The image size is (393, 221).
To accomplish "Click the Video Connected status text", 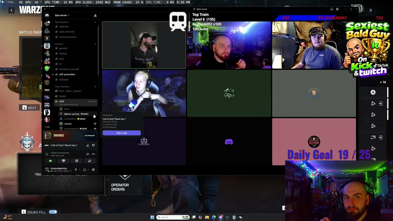I will pyautogui.click(x=60, y=153).
